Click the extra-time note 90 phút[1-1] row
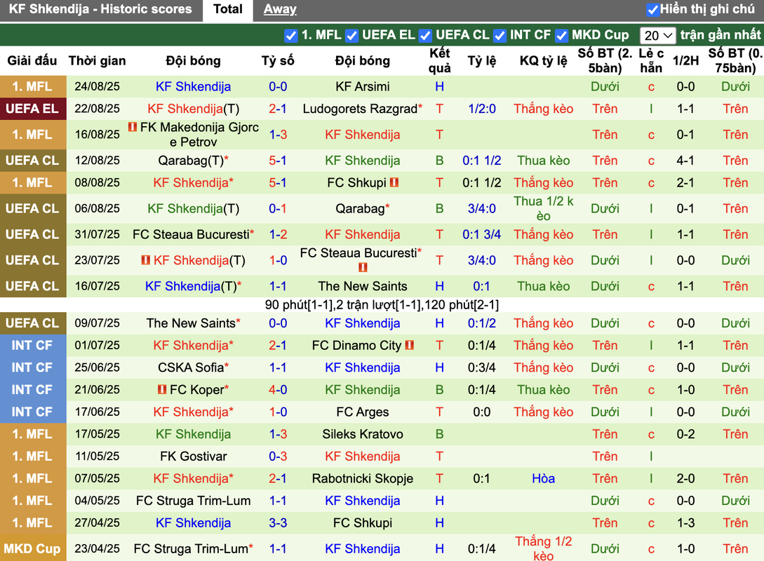Image resolution: width=764 pixels, height=561 pixels. coord(382,305)
